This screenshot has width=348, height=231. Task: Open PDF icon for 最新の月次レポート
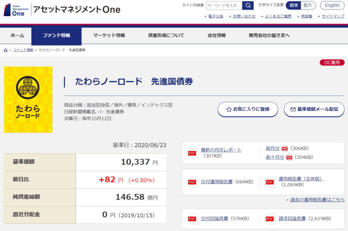tap(193, 153)
